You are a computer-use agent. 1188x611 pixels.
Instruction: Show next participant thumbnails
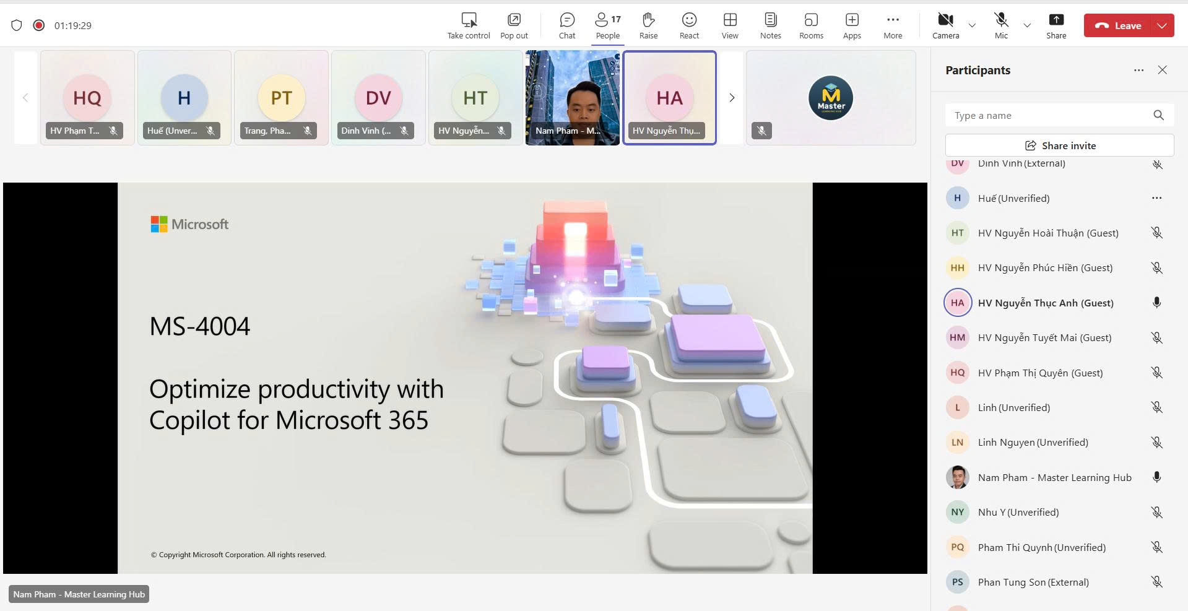(x=732, y=98)
